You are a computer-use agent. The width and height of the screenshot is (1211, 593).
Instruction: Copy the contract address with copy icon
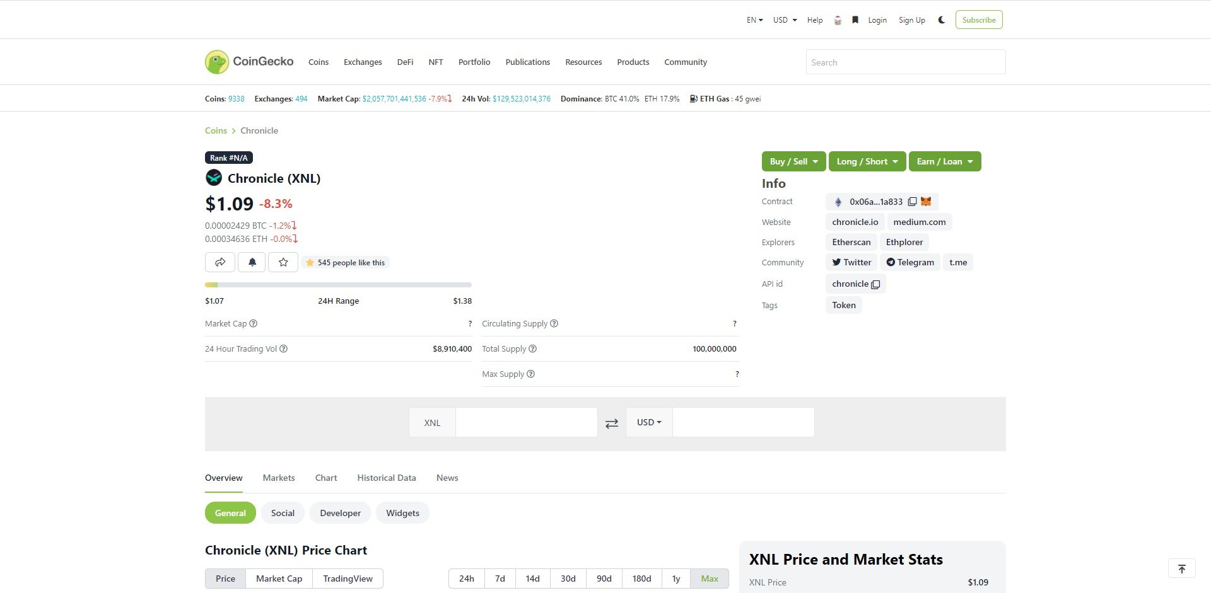coord(912,202)
